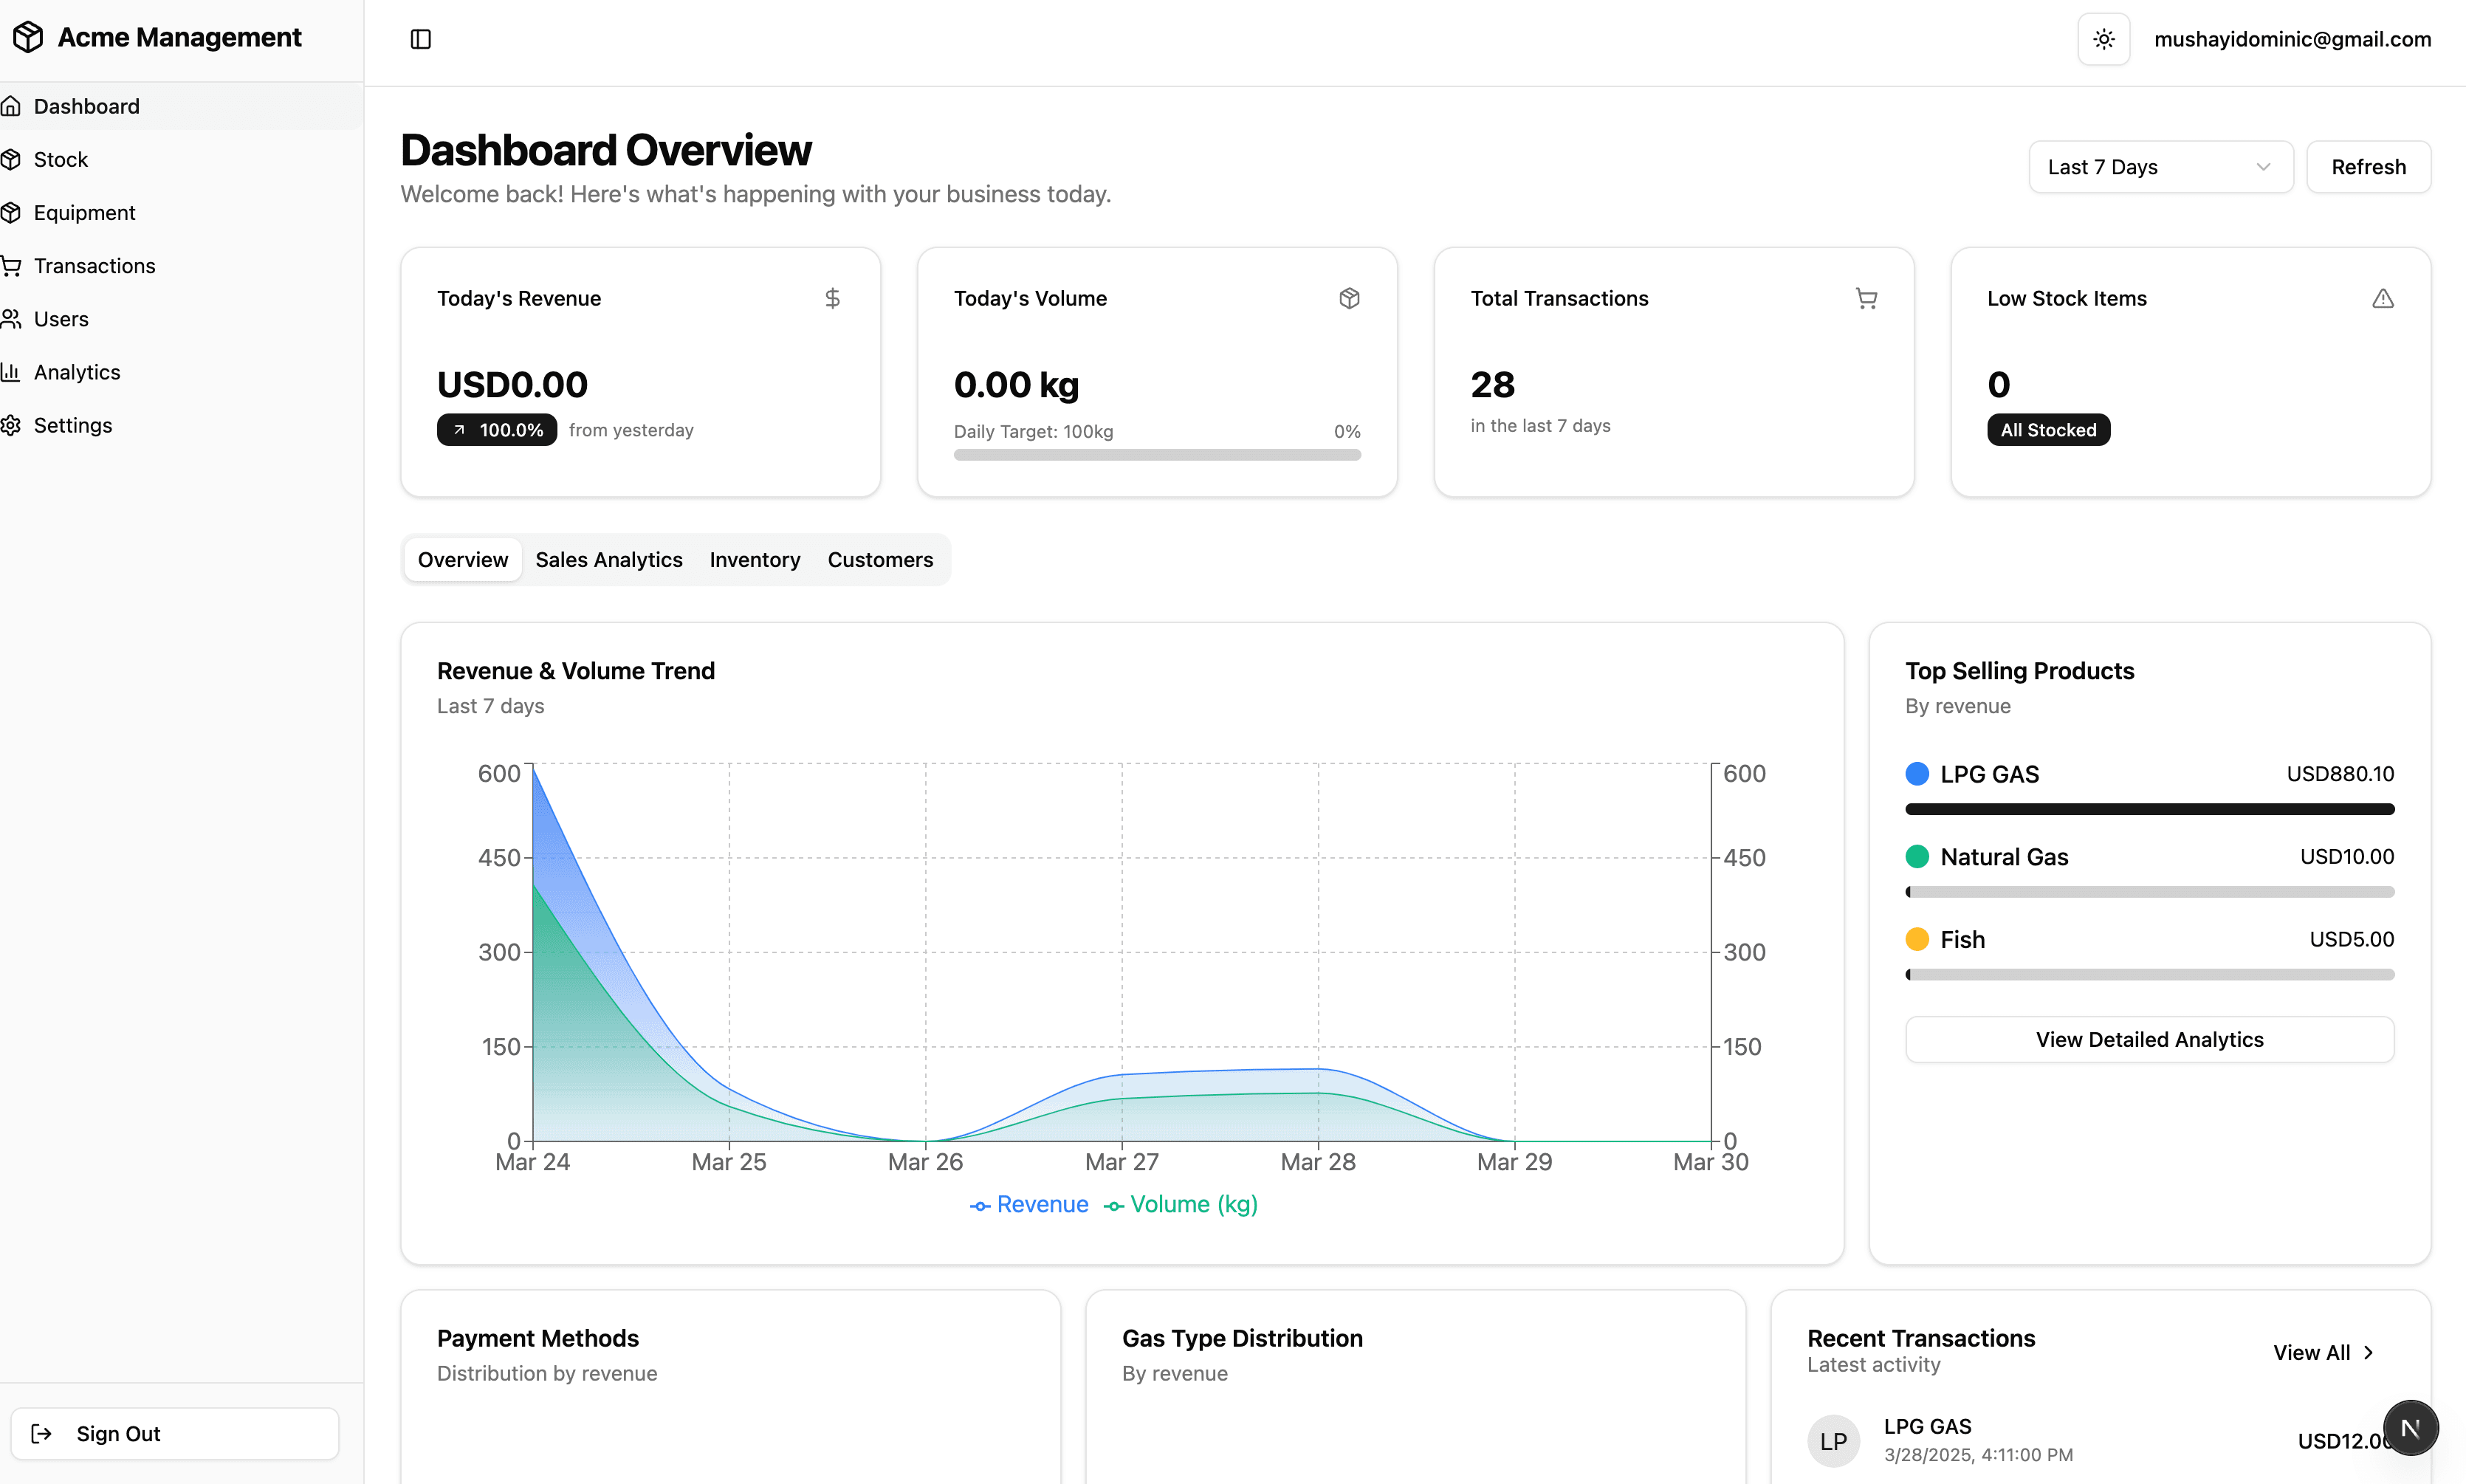Image resolution: width=2466 pixels, height=1484 pixels.
Task: Switch theme with the sun icon
Action: [2103, 39]
